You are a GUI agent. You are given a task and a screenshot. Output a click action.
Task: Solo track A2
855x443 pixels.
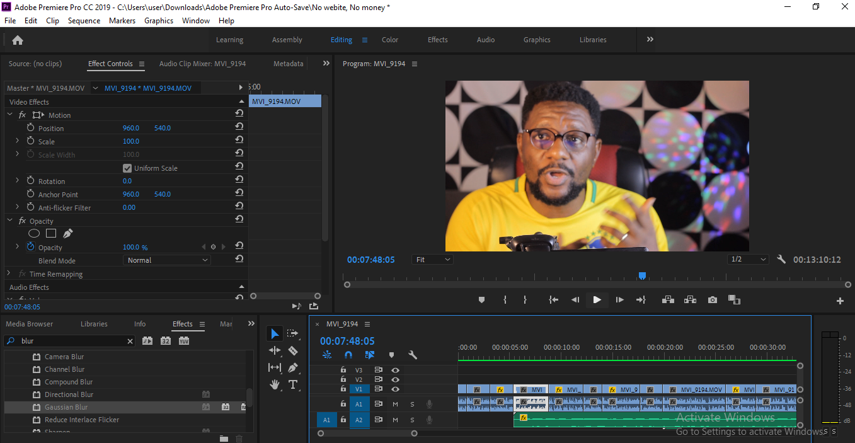[x=413, y=420]
